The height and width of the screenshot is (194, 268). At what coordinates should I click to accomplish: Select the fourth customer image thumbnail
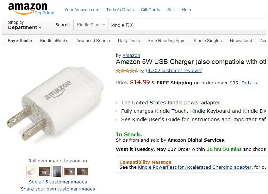click(x=70, y=172)
